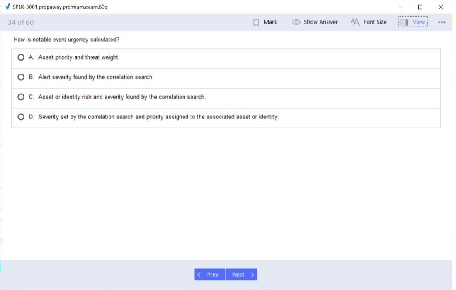Choose radio button for answer C
Image resolution: width=456 pixels, height=290 pixels.
point(21,97)
